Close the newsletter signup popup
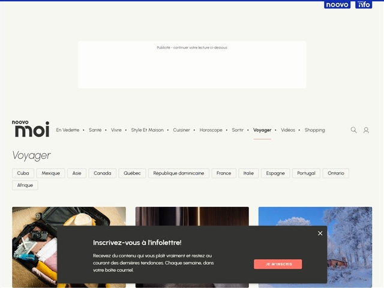The image size is (384, 288). (320, 233)
